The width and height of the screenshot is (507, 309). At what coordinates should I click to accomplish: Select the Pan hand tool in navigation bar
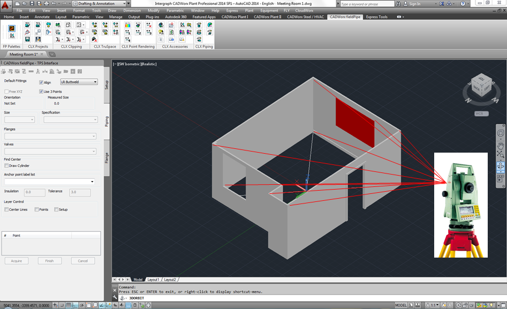tap(501, 145)
